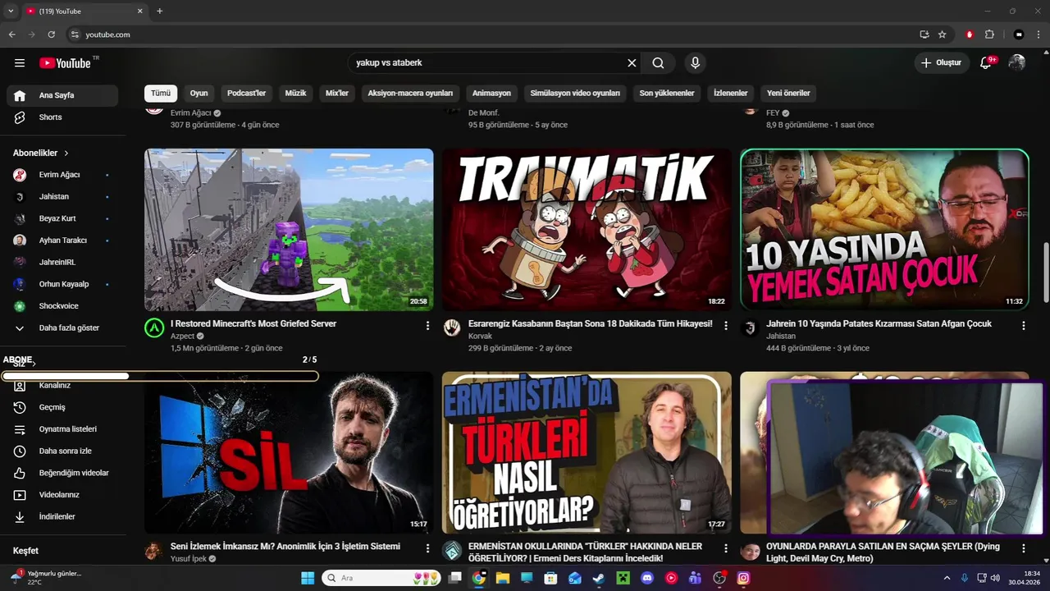Viewport: 1050px width, 591px height.
Task: Open the account avatar menu
Action: point(1017,63)
